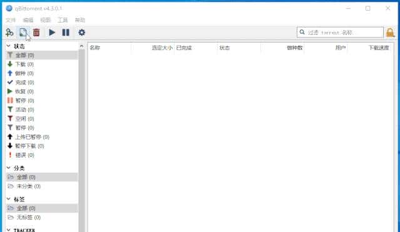
Task: Select the 下载 (0) green arrow filter
Action: 42,64
